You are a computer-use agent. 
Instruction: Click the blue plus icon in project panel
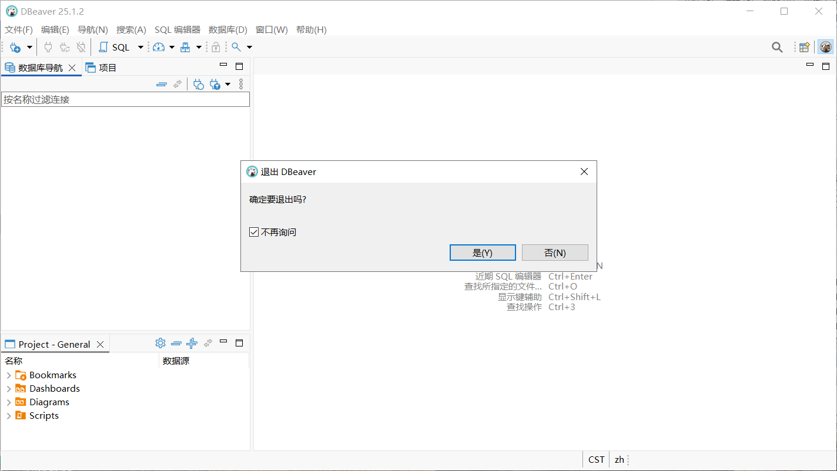(x=192, y=344)
